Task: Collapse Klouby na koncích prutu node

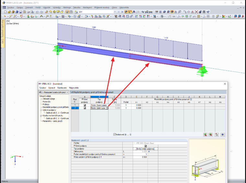Action: (x=41, y=116)
